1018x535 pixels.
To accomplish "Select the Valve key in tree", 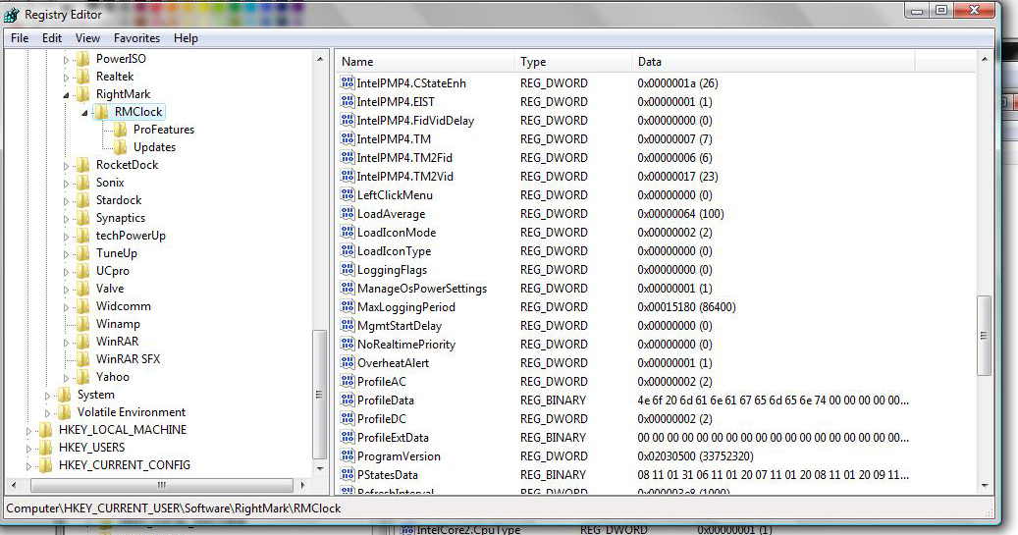I will (x=110, y=289).
